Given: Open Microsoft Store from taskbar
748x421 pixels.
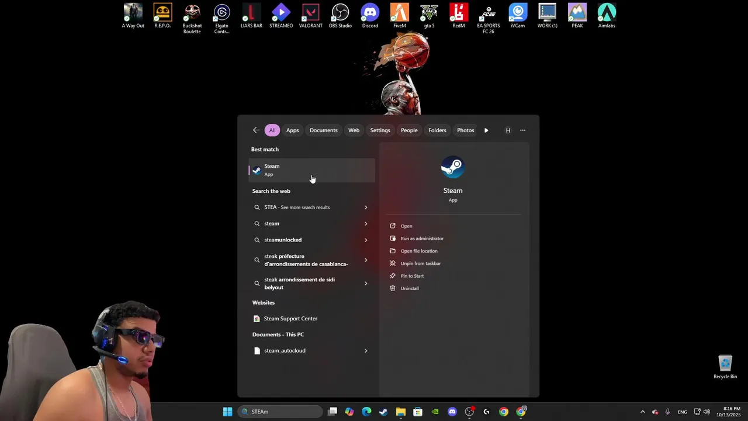Looking at the screenshot, I should point(418,412).
